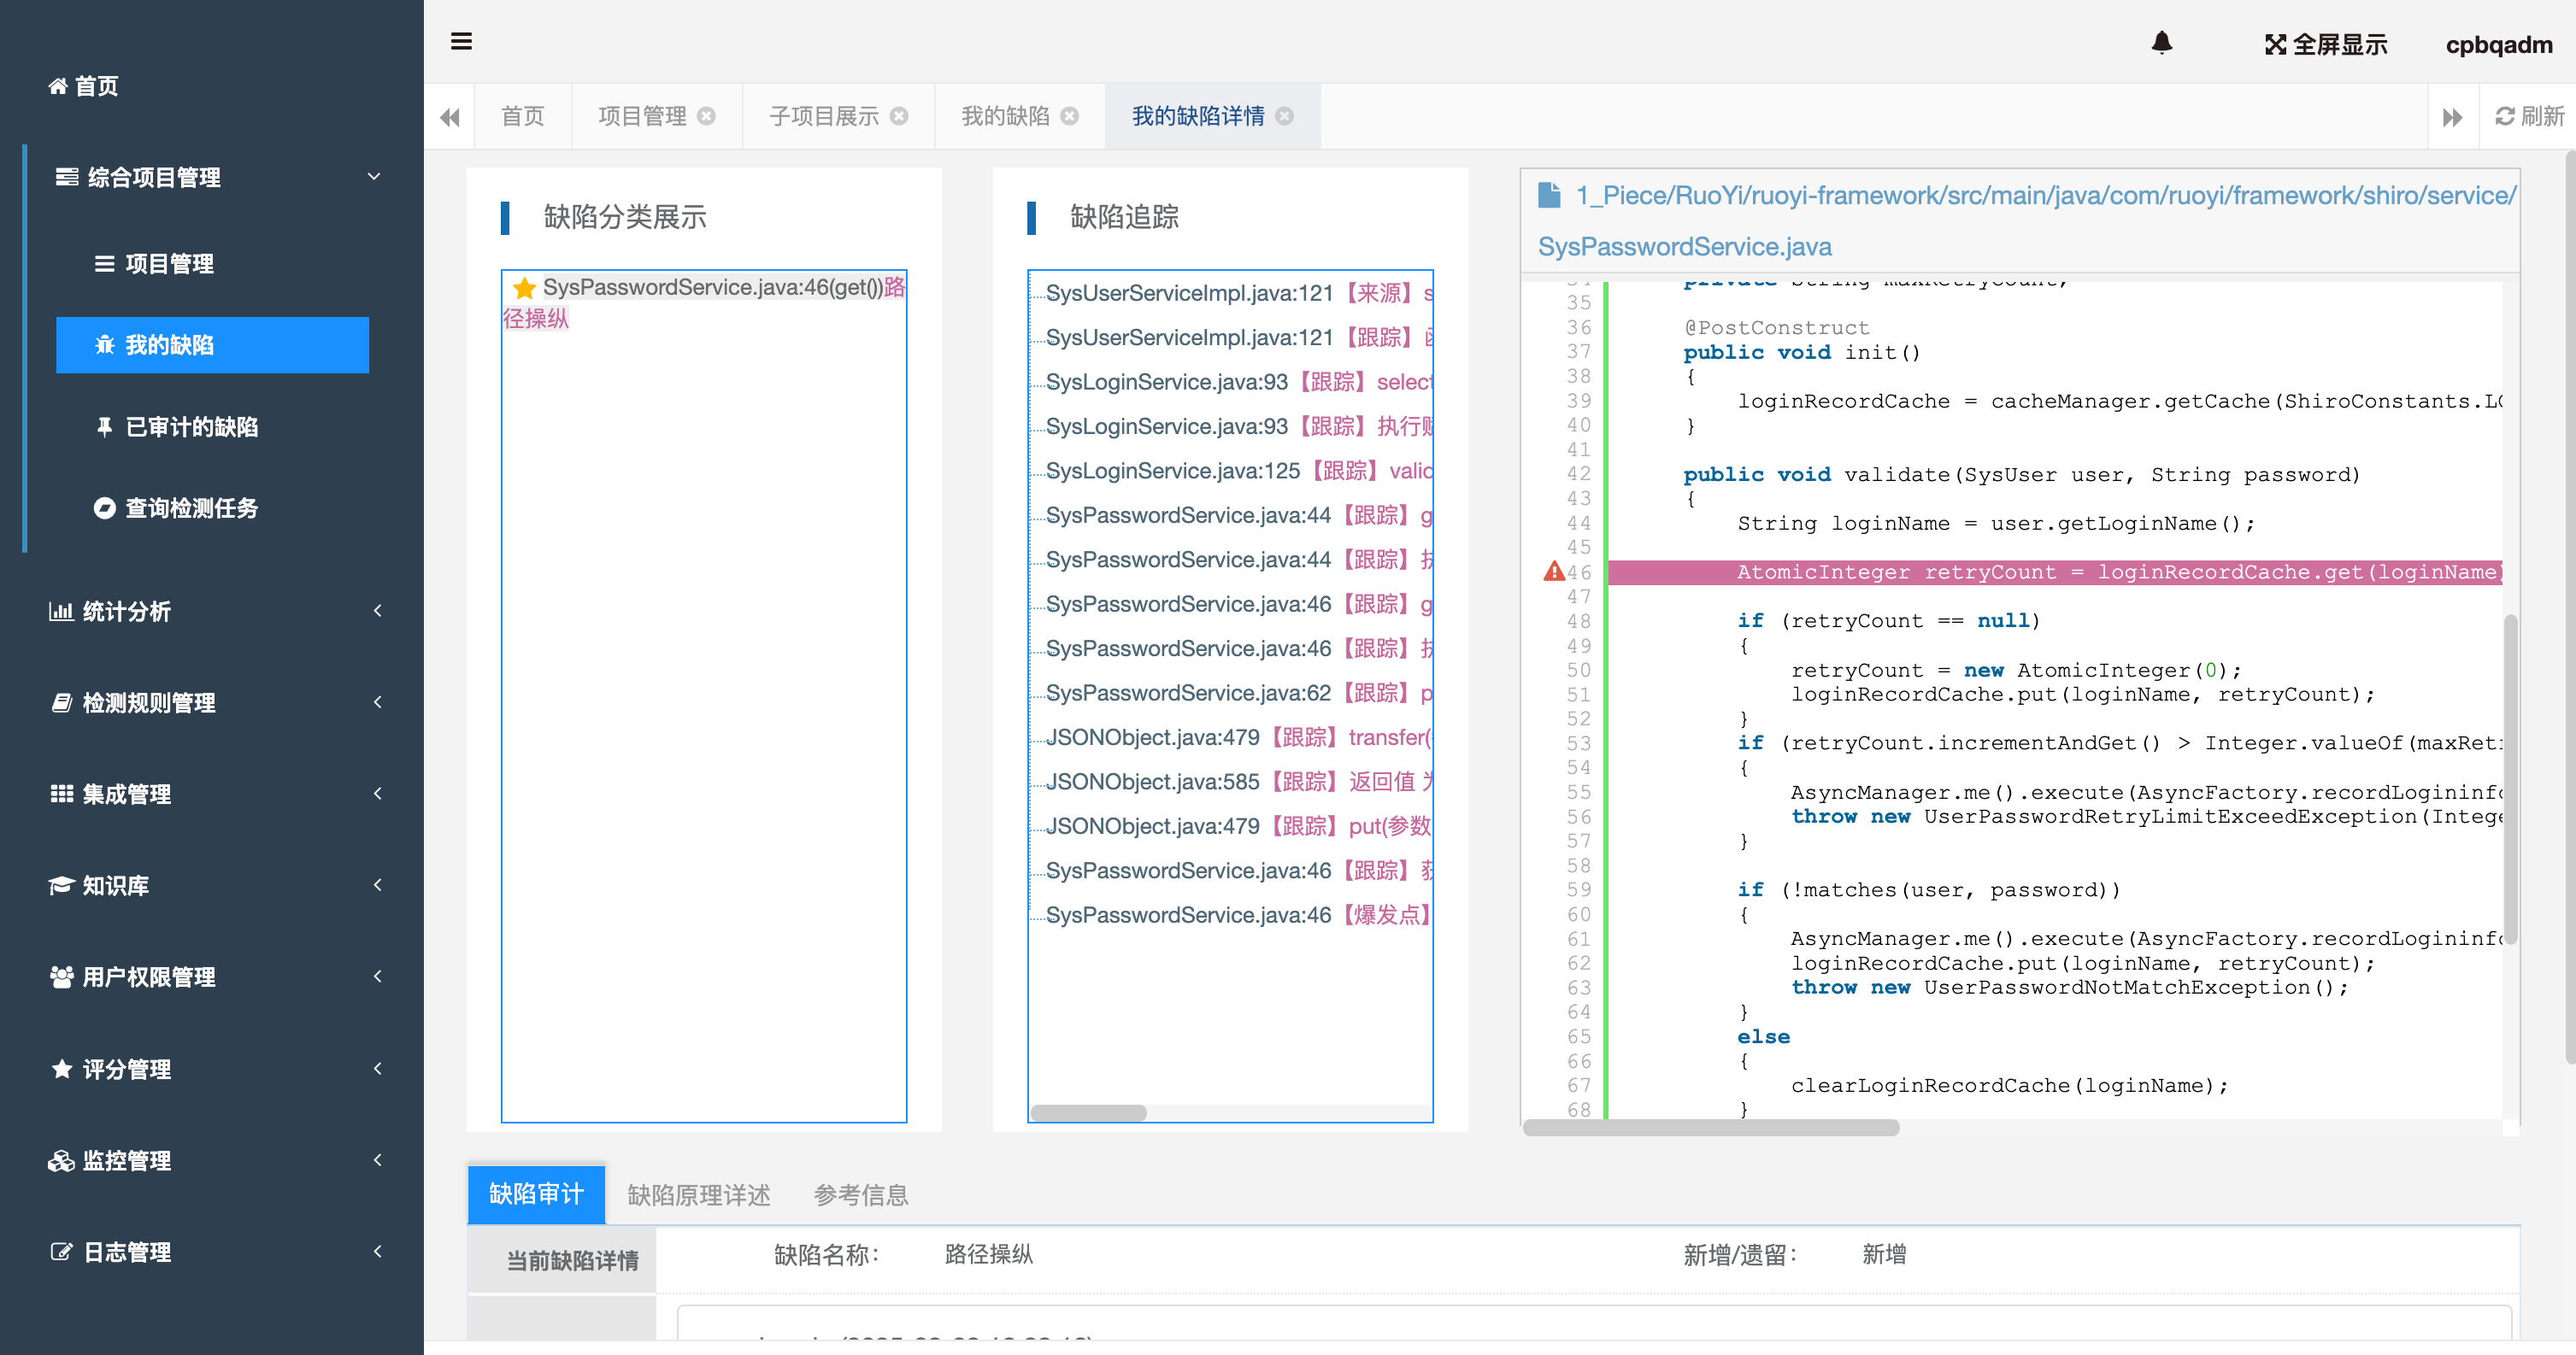Click the book icon of 检测规则管理
2576x1355 pixels.
point(61,702)
